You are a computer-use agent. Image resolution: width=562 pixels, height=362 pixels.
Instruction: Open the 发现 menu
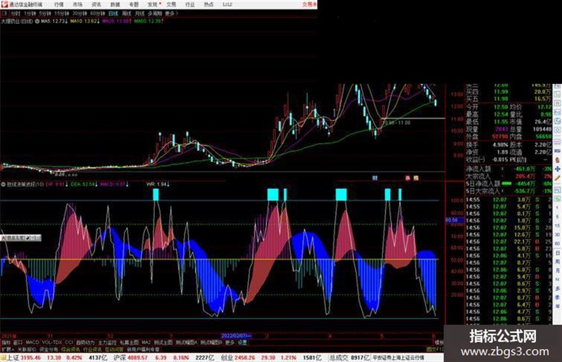click(x=153, y=5)
